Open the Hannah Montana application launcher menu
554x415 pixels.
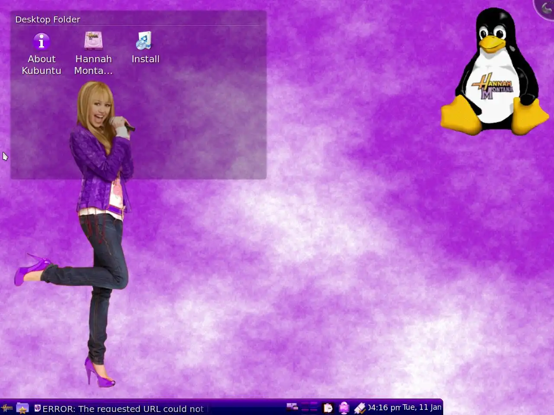pyautogui.click(x=7, y=408)
